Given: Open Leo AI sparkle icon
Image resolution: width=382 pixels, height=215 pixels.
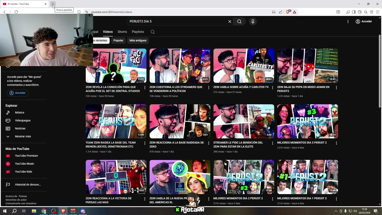Looking at the screenshot, I should tap(366, 12).
